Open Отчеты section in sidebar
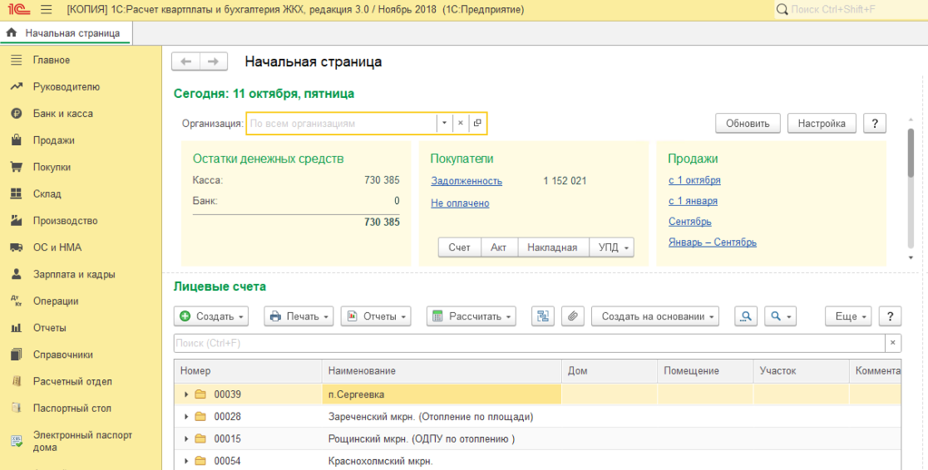Image resolution: width=928 pixels, height=470 pixels. 50,328
